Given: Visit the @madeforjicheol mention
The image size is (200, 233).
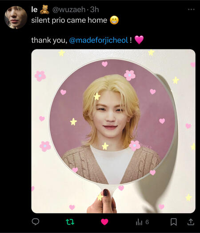Looking at the screenshot, I should [x=99, y=40].
